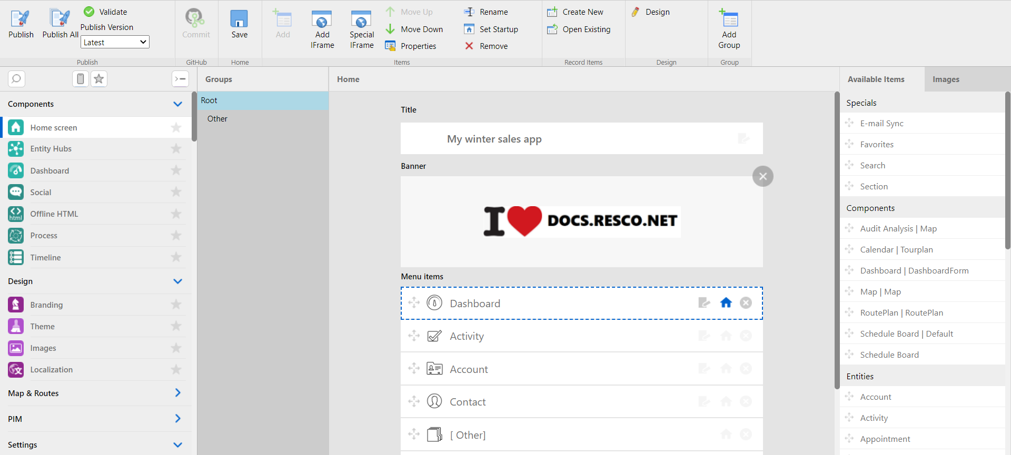The image size is (1011, 455).
Task: Click the Save icon
Action: coord(239,19)
